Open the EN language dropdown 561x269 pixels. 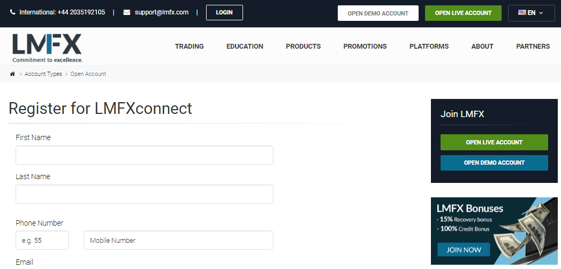point(532,13)
